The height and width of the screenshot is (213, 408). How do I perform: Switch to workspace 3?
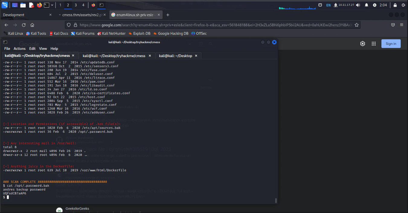point(75,5)
